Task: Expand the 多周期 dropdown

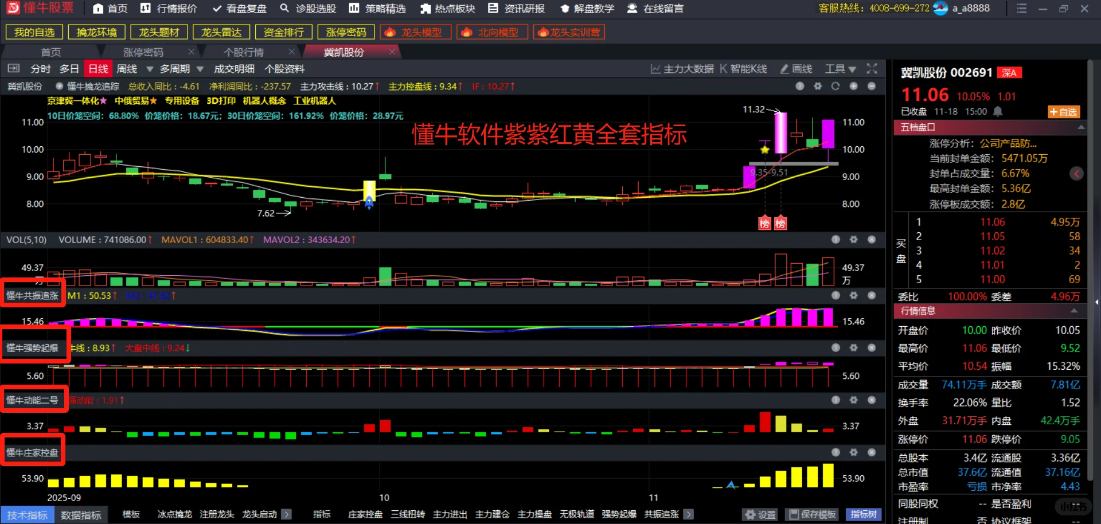Action: coord(200,69)
